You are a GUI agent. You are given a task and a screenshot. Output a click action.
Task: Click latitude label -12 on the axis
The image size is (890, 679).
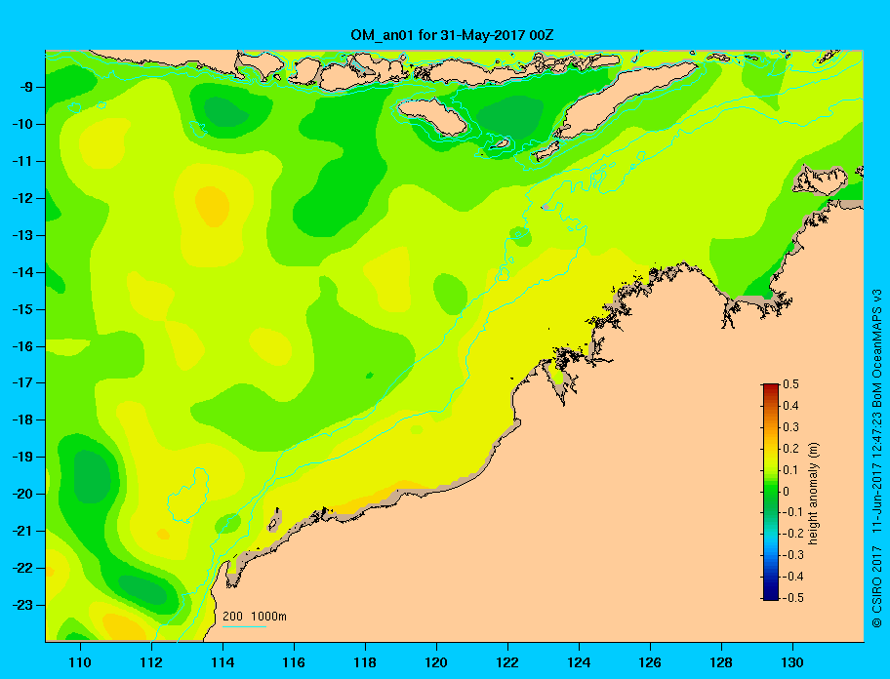[x=22, y=198]
